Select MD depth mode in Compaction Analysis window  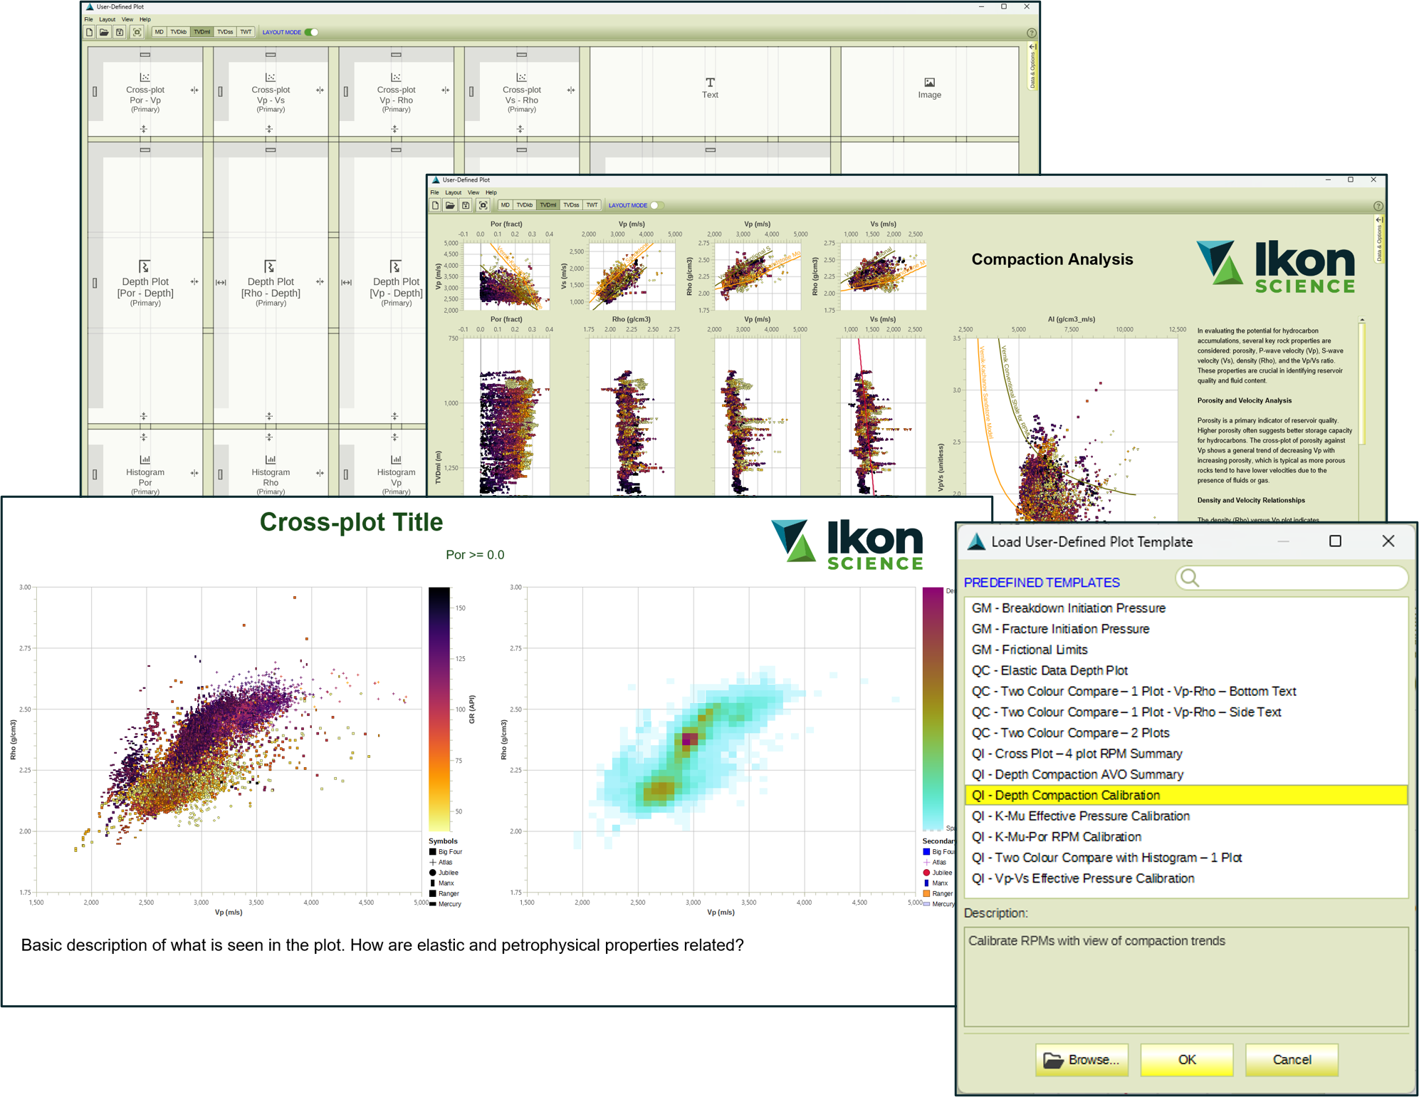pos(505,205)
